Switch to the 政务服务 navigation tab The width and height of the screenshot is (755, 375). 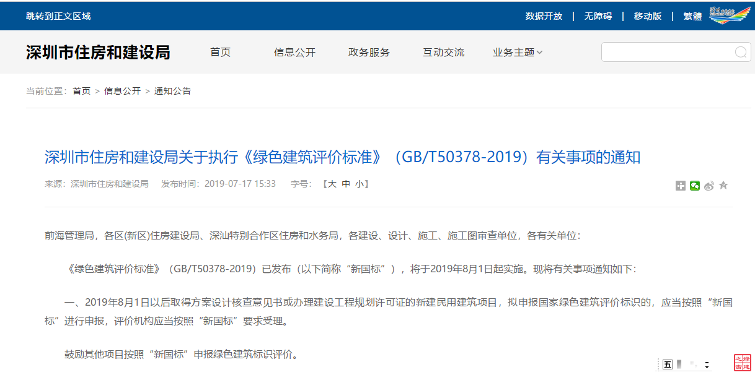369,53
